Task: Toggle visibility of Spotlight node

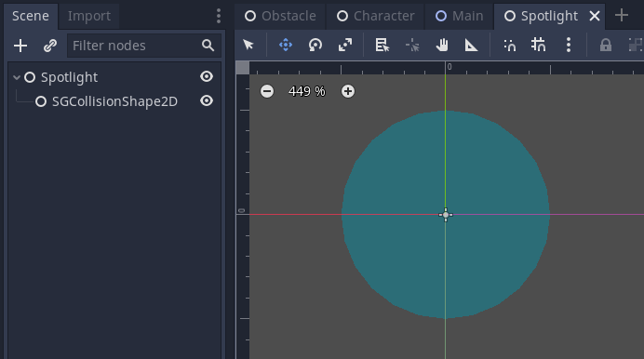Action: coord(207,76)
